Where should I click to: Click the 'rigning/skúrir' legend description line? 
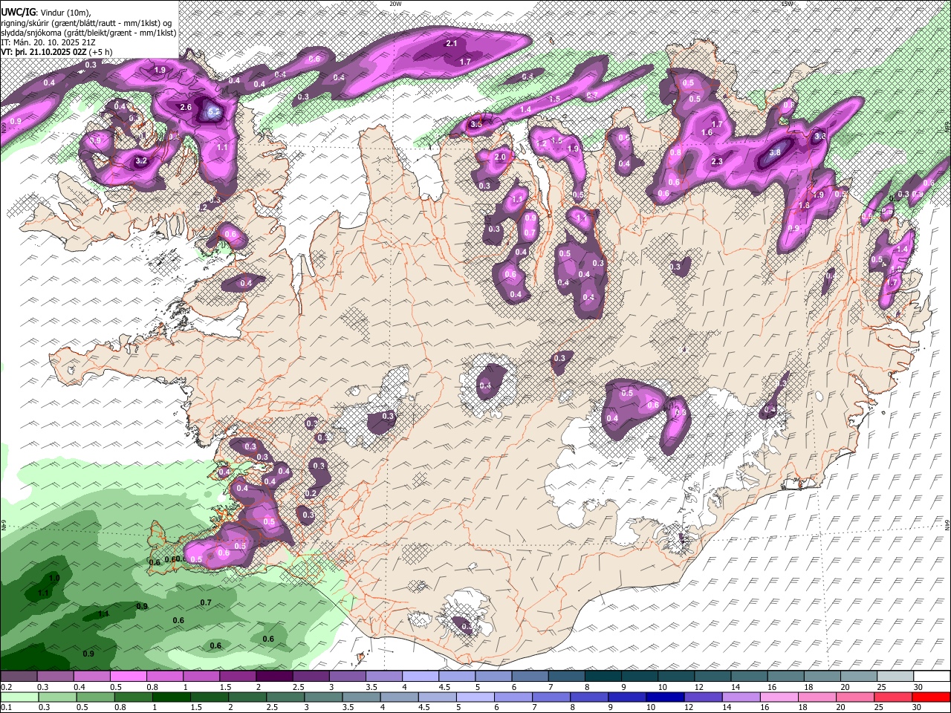click(x=86, y=23)
